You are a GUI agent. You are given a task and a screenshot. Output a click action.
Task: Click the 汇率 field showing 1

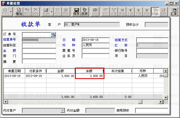(x=152, y=45)
